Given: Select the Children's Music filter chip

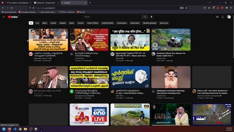Looking at the screenshot, I should point(107,23).
